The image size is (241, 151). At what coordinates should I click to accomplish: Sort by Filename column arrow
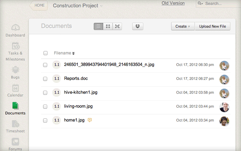[73, 53]
